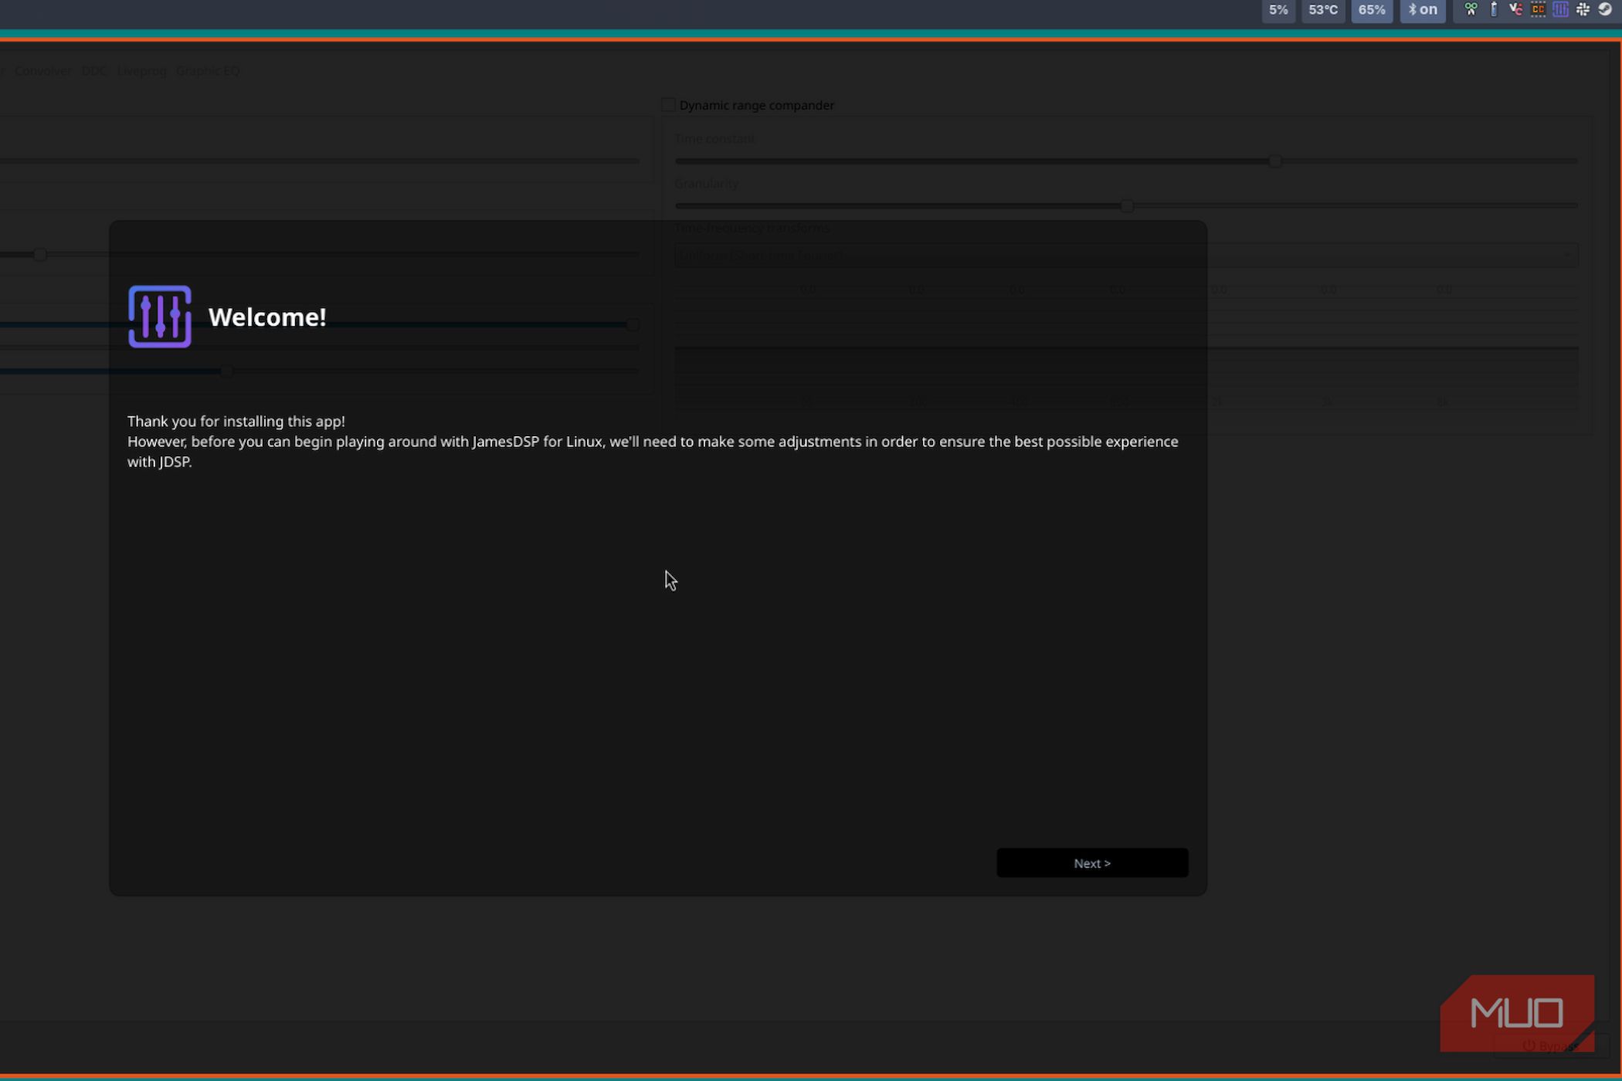
Task: Click the 5% status widget
Action: [1278, 10]
